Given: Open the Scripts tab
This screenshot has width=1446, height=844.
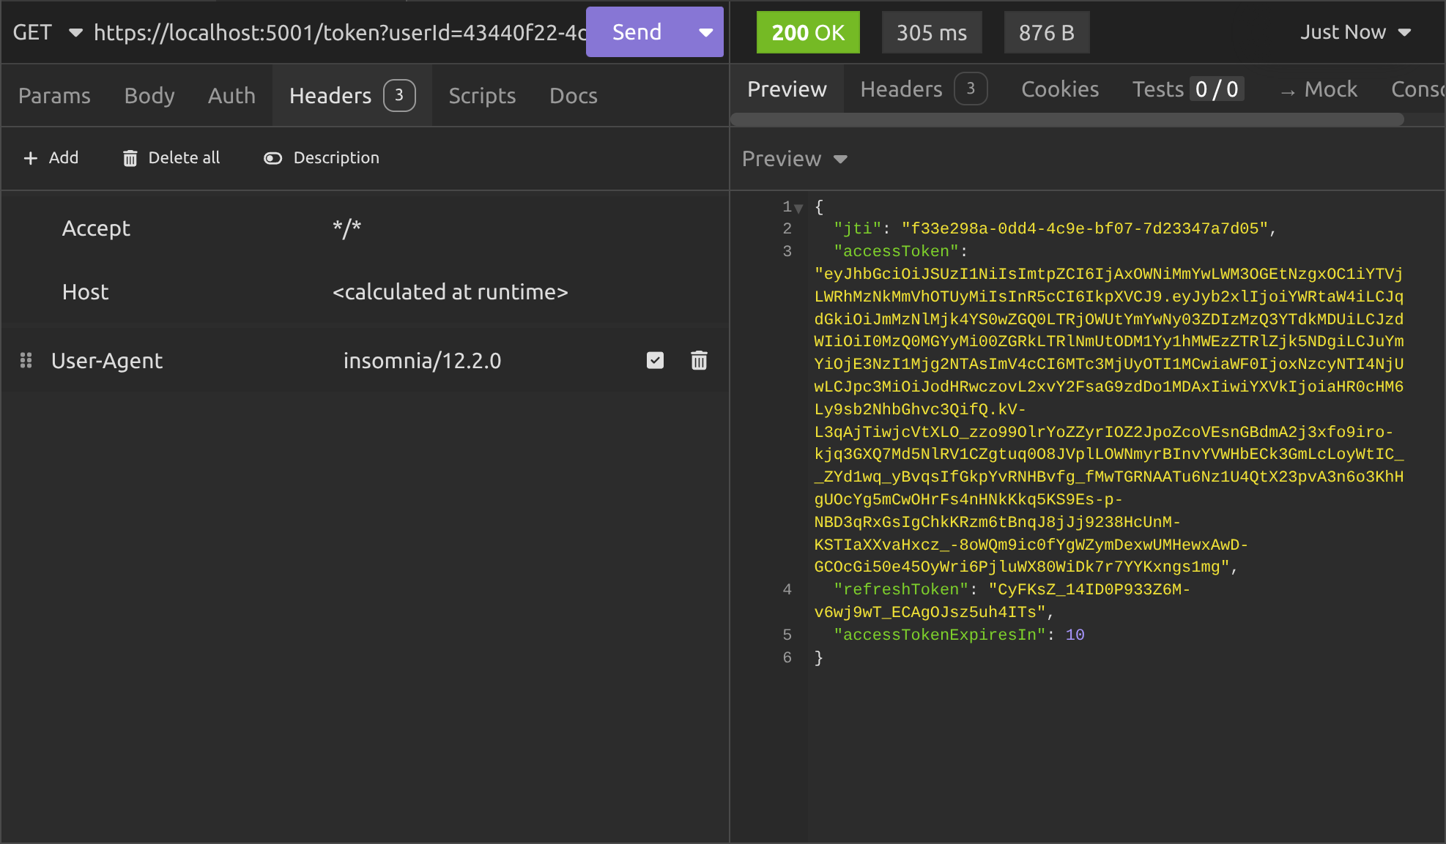Looking at the screenshot, I should click(x=482, y=96).
